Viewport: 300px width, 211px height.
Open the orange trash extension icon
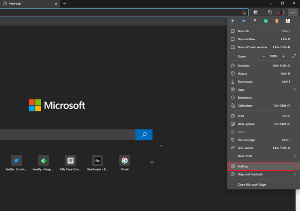[277, 21]
